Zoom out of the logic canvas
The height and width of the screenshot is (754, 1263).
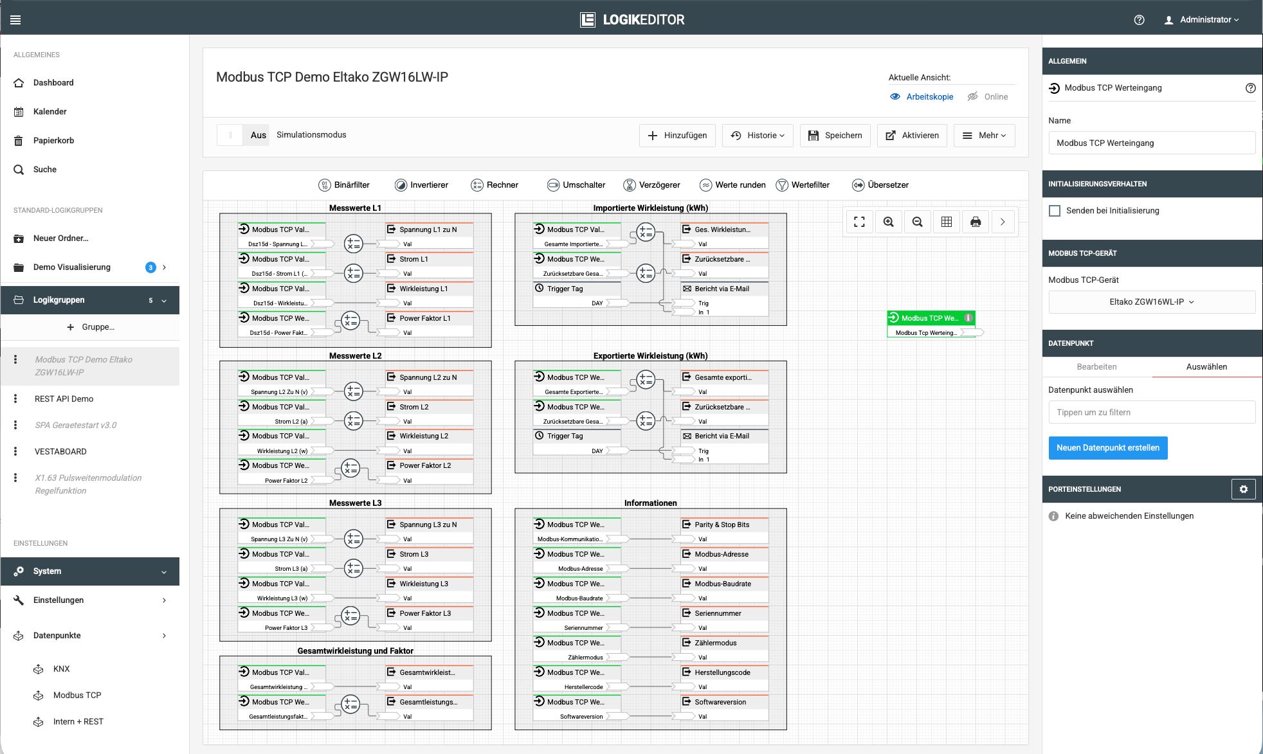(x=918, y=222)
